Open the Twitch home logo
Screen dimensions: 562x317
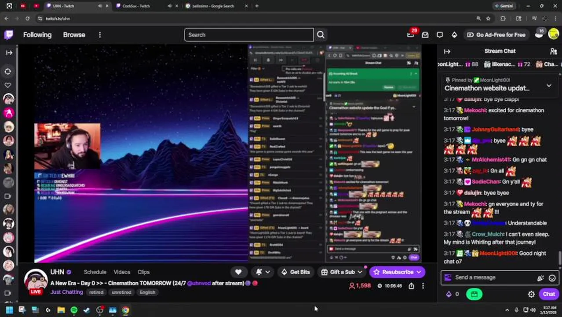click(9, 35)
